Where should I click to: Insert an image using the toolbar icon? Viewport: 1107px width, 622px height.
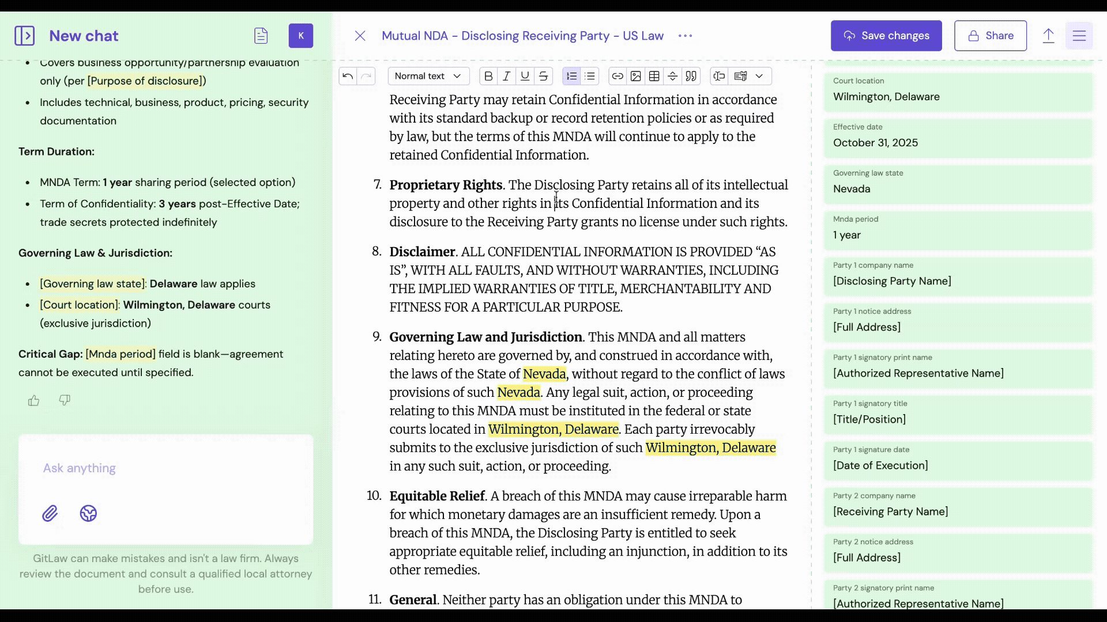(636, 76)
